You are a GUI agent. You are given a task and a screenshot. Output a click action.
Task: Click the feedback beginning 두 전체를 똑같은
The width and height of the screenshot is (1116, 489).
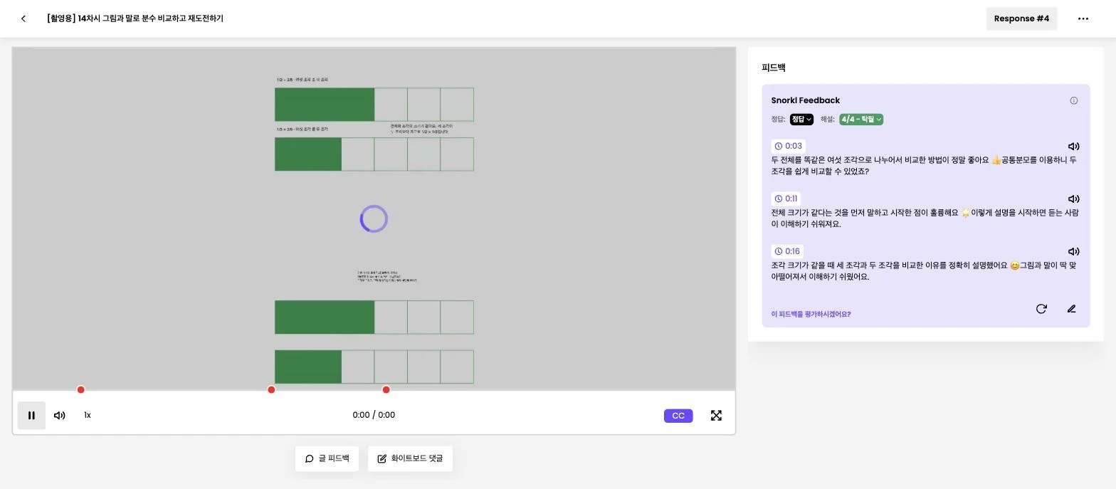[x=924, y=166]
